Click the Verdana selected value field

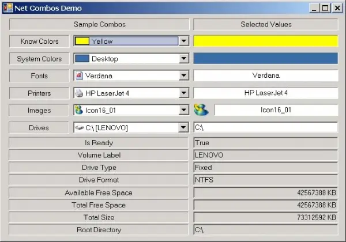[x=266, y=75]
